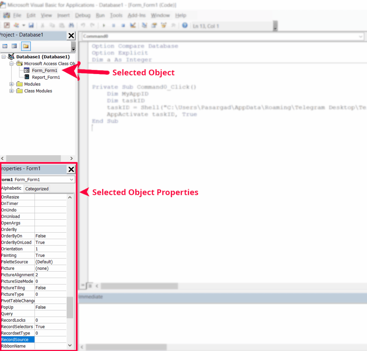Click the Project Explorer toolbar icon
This screenshot has height=351, width=367.
[x=144, y=25]
